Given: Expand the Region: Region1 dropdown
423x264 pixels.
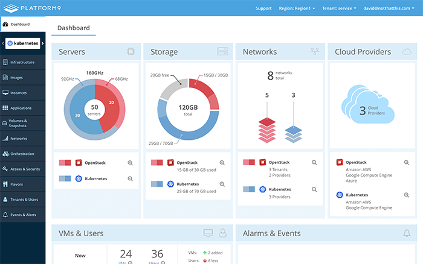Looking at the screenshot, I should 297,8.
